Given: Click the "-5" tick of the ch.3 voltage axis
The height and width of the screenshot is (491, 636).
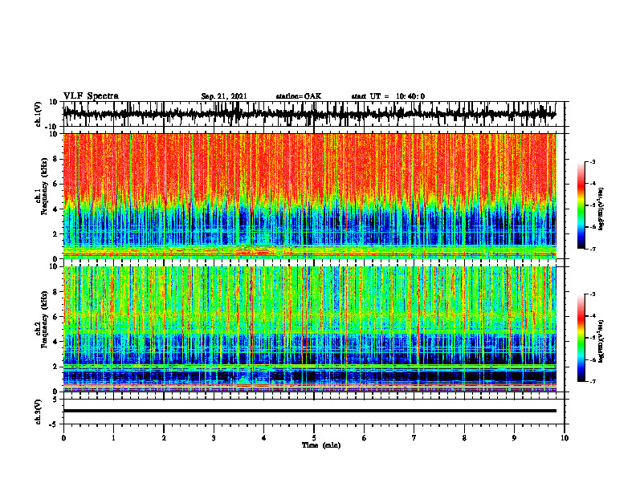Looking at the screenshot, I should [x=55, y=424].
